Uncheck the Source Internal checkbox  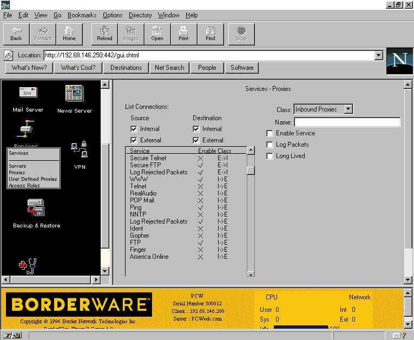point(134,129)
